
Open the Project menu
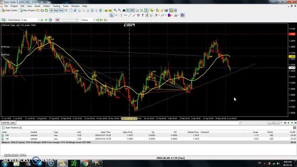click(14, 6)
